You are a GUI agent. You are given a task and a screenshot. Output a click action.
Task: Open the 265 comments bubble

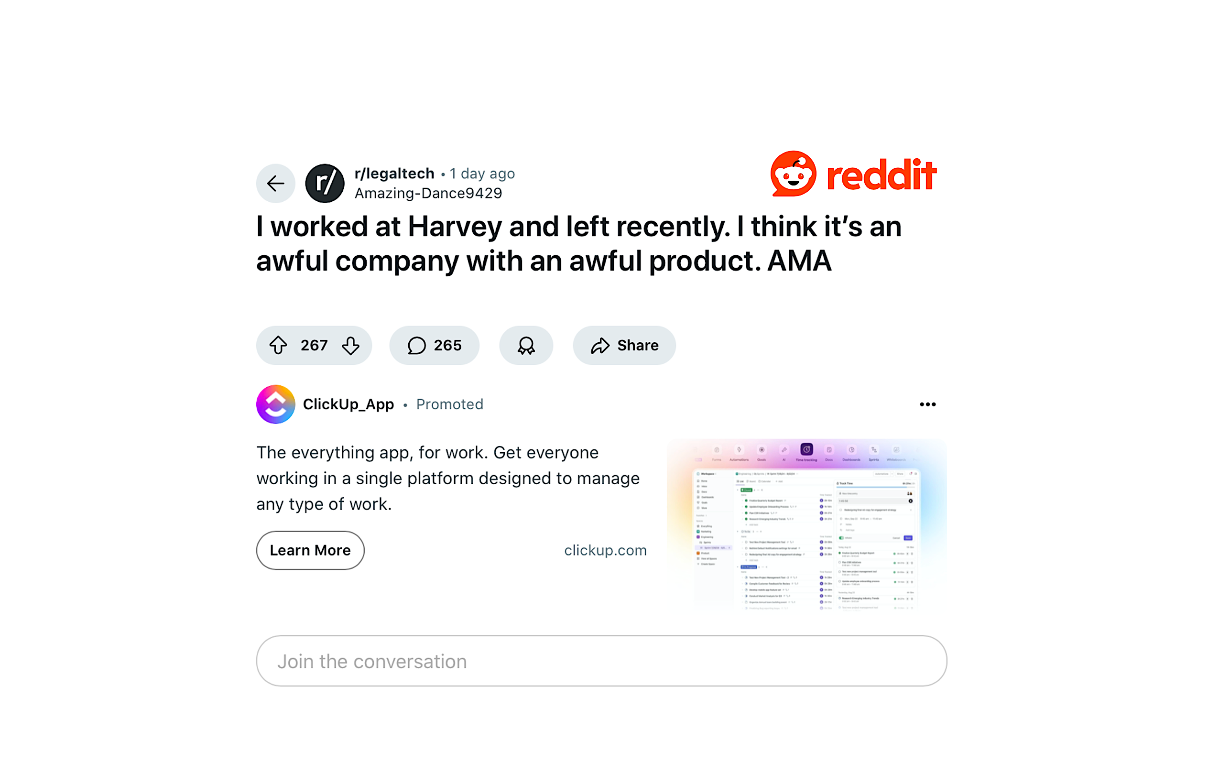[435, 346]
